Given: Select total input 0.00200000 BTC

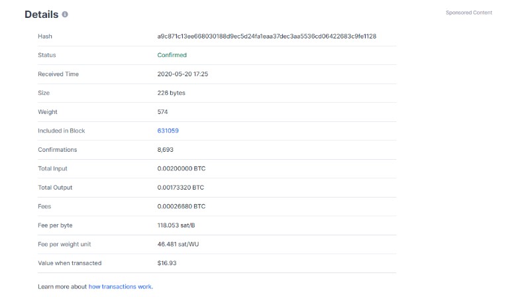Looking at the screenshot, I should click(181, 168).
